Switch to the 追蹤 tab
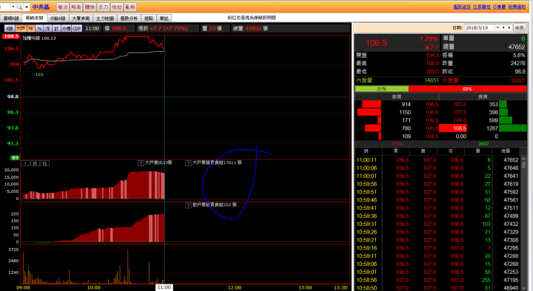 pyautogui.click(x=149, y=18)
